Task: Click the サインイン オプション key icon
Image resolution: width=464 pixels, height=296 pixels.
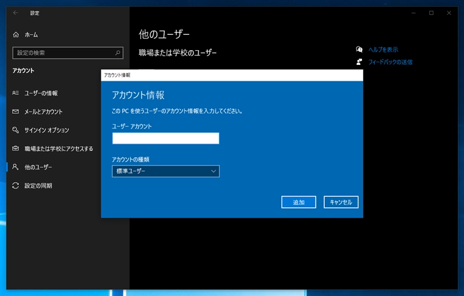Action: (15, 130)
